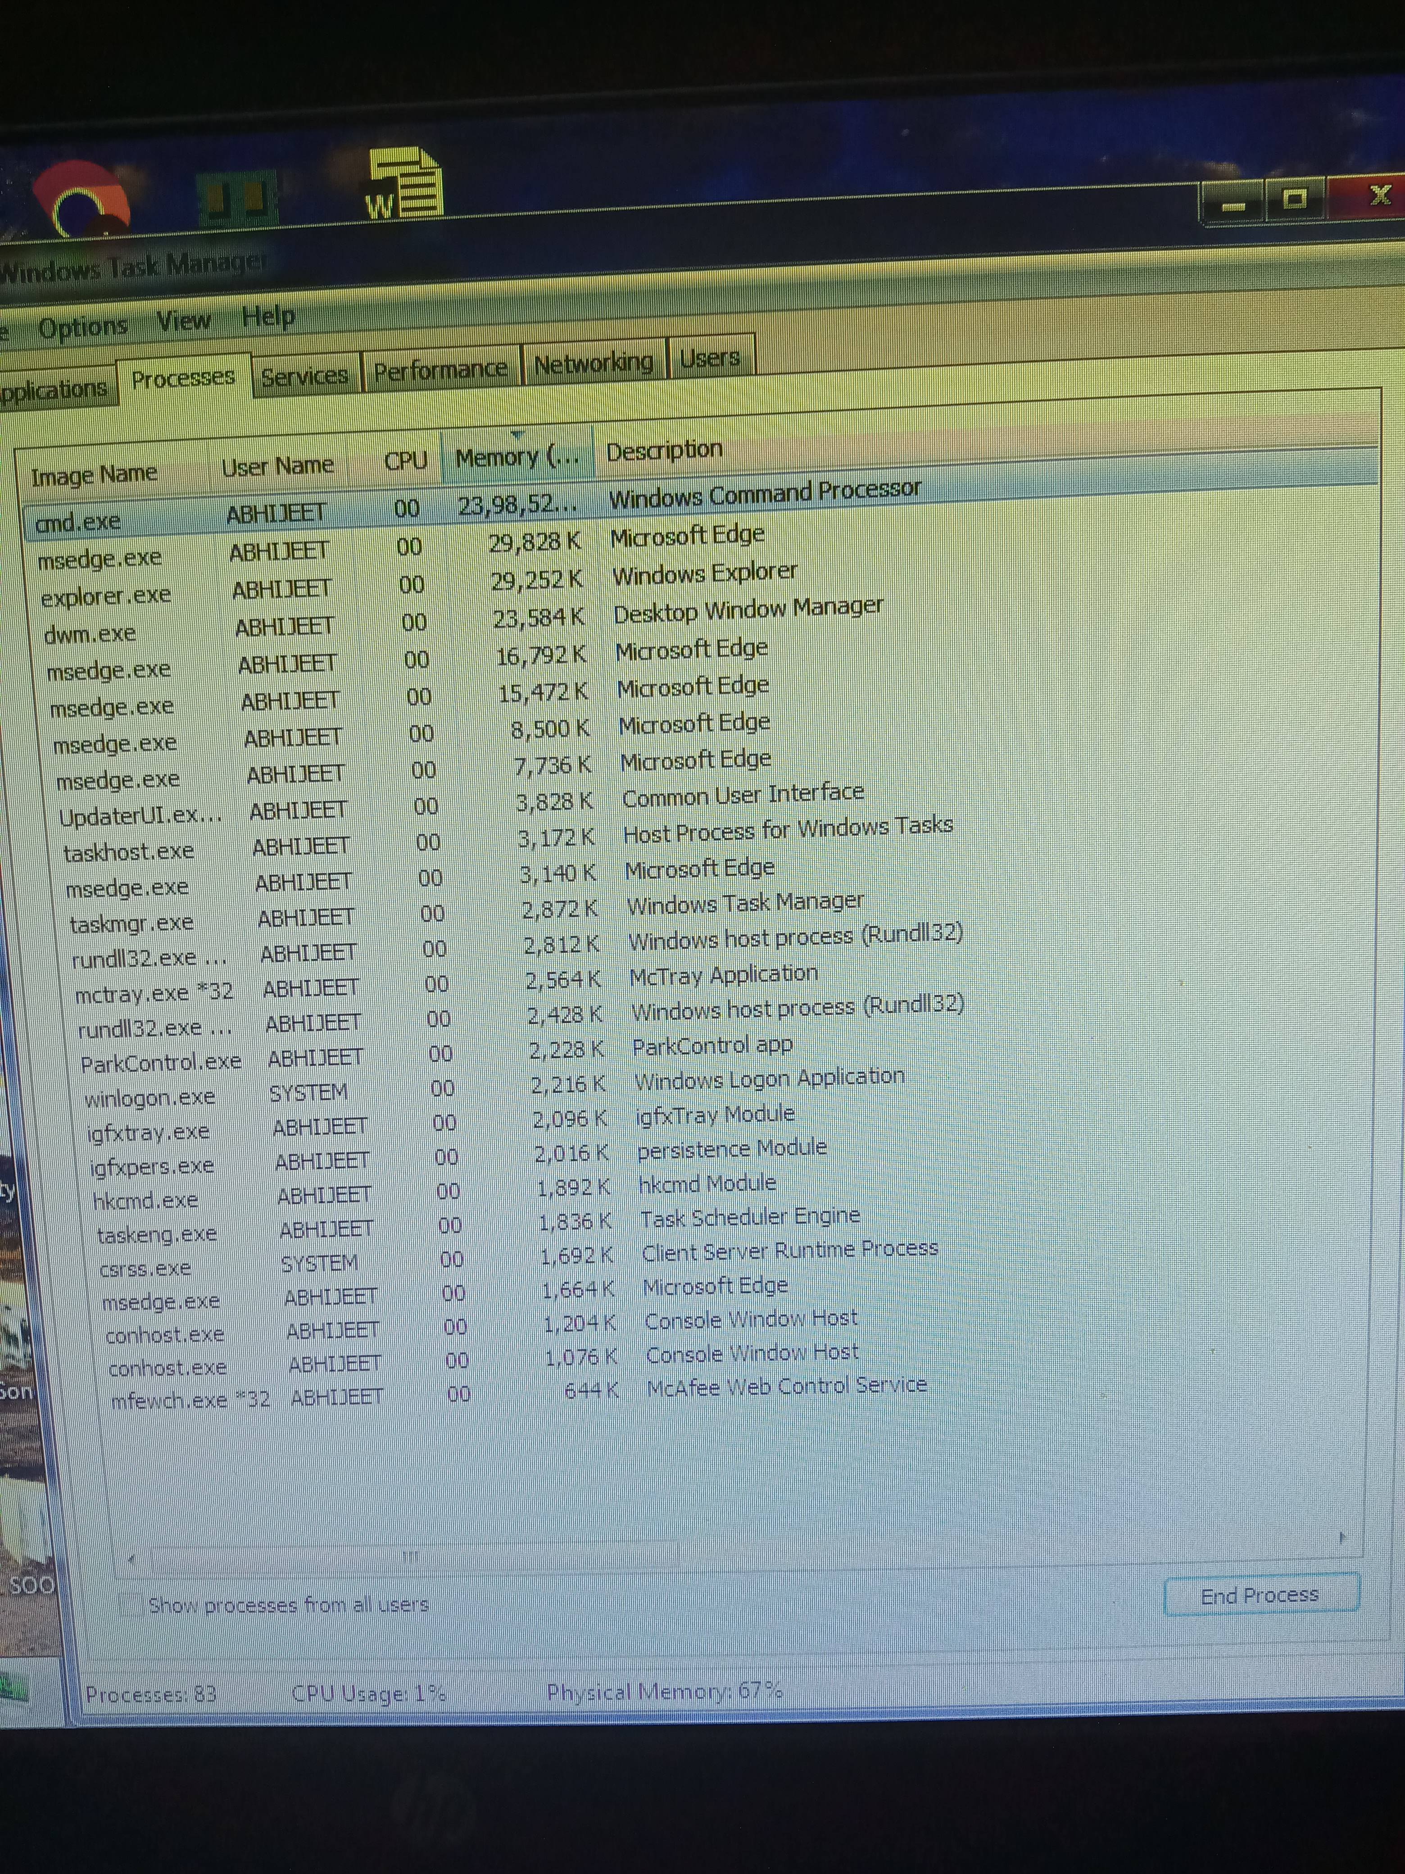Image resolution: width=1405 pixels, height=1874 pixels.
Task: Click the CPU Usage: 1% status entry
Action: pos(368,1693)
